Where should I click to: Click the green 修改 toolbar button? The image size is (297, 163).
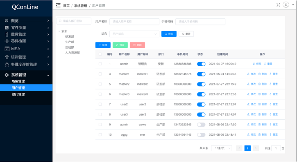[120, 45]
